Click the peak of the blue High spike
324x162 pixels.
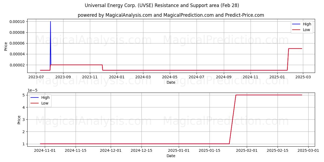click(x=50, y=22)
